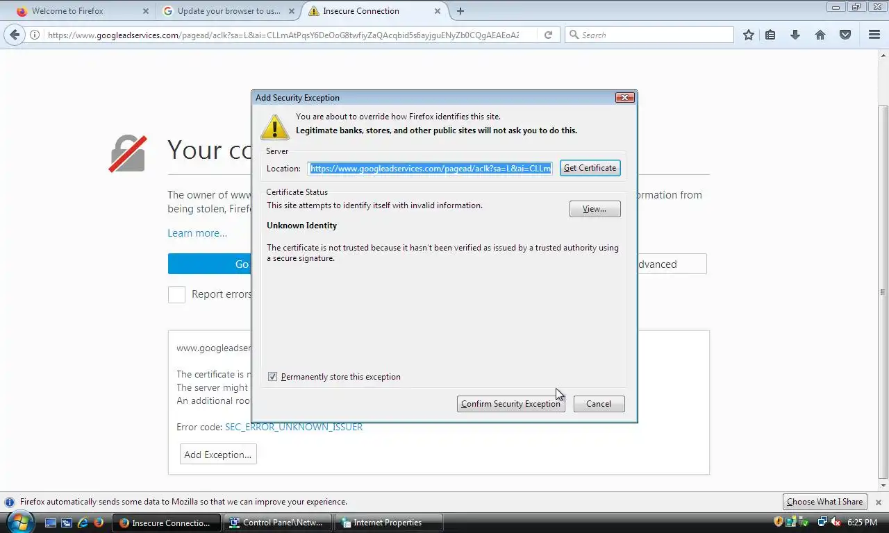Click the Advanced button on page
The height and width of the screenshot is (533, 889).
(x=672, y=264)
